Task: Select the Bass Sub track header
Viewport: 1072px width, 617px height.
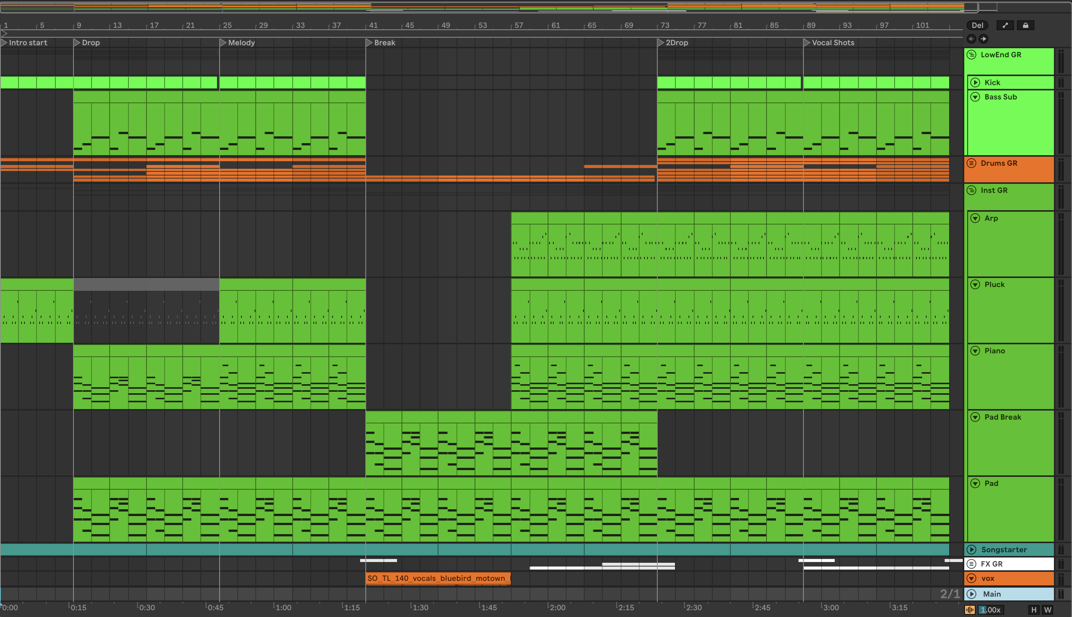Action: 1011,122
